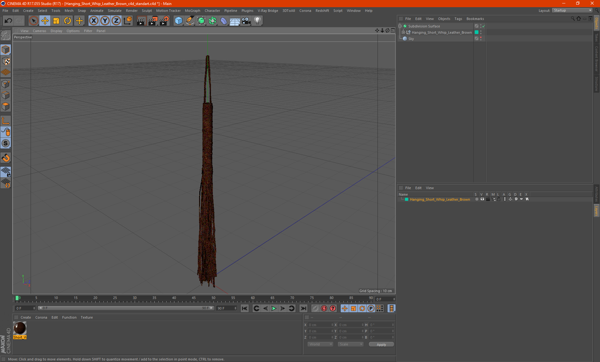
Task: Click the end frame 90 F field
Action: pyautogui.click(x=227, y=308)
